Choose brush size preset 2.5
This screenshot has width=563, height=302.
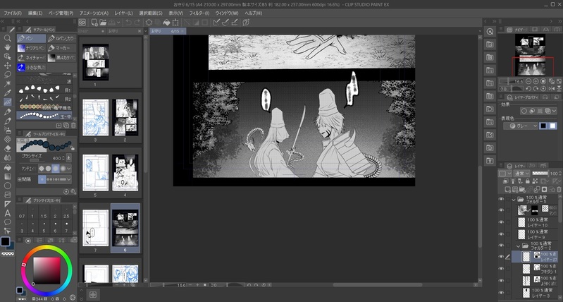[66, 212]
